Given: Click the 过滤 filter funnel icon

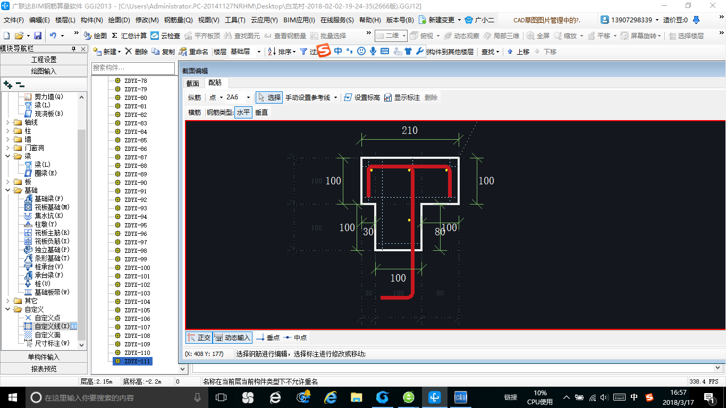Looking at the screenshot, I should pyautogui.click(x=303, y=52).
